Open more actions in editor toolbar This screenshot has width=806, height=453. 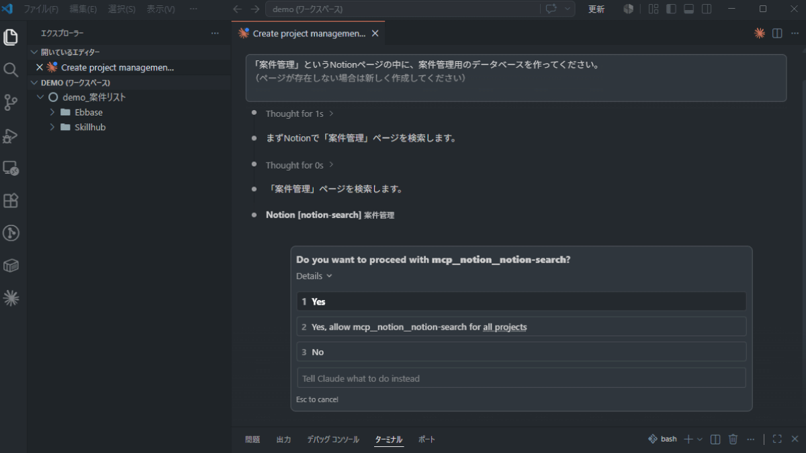click(794, 33)
